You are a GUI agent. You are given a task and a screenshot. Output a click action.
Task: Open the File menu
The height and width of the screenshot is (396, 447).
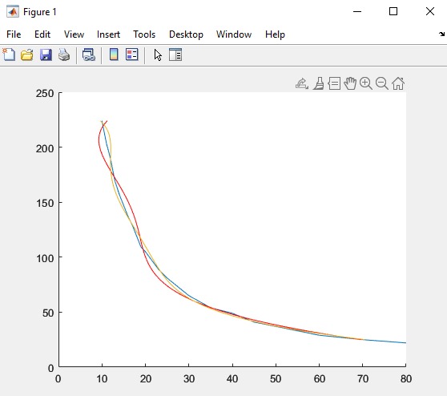(x=14, y=34)
